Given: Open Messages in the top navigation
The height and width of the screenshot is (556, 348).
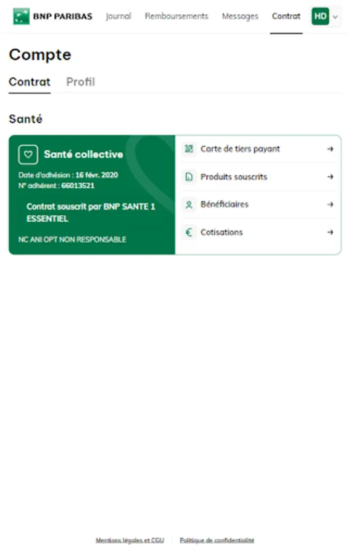Looking at the screenshot, I should point(240,16).
